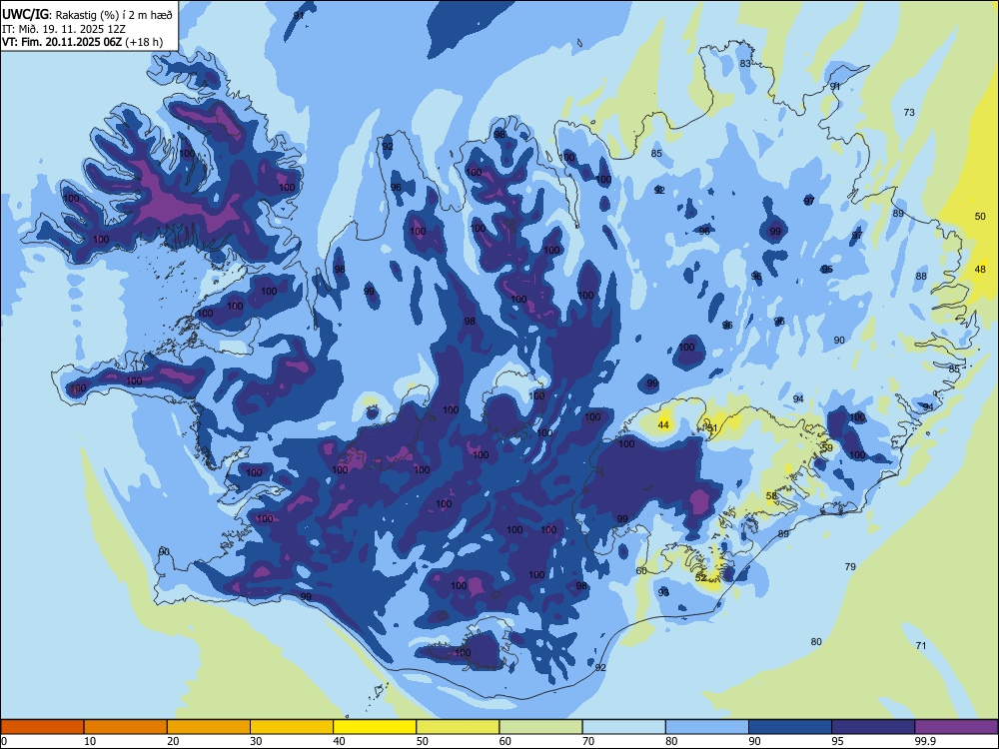Click the 80–90 sky blue legend swatch

point(707,727)
